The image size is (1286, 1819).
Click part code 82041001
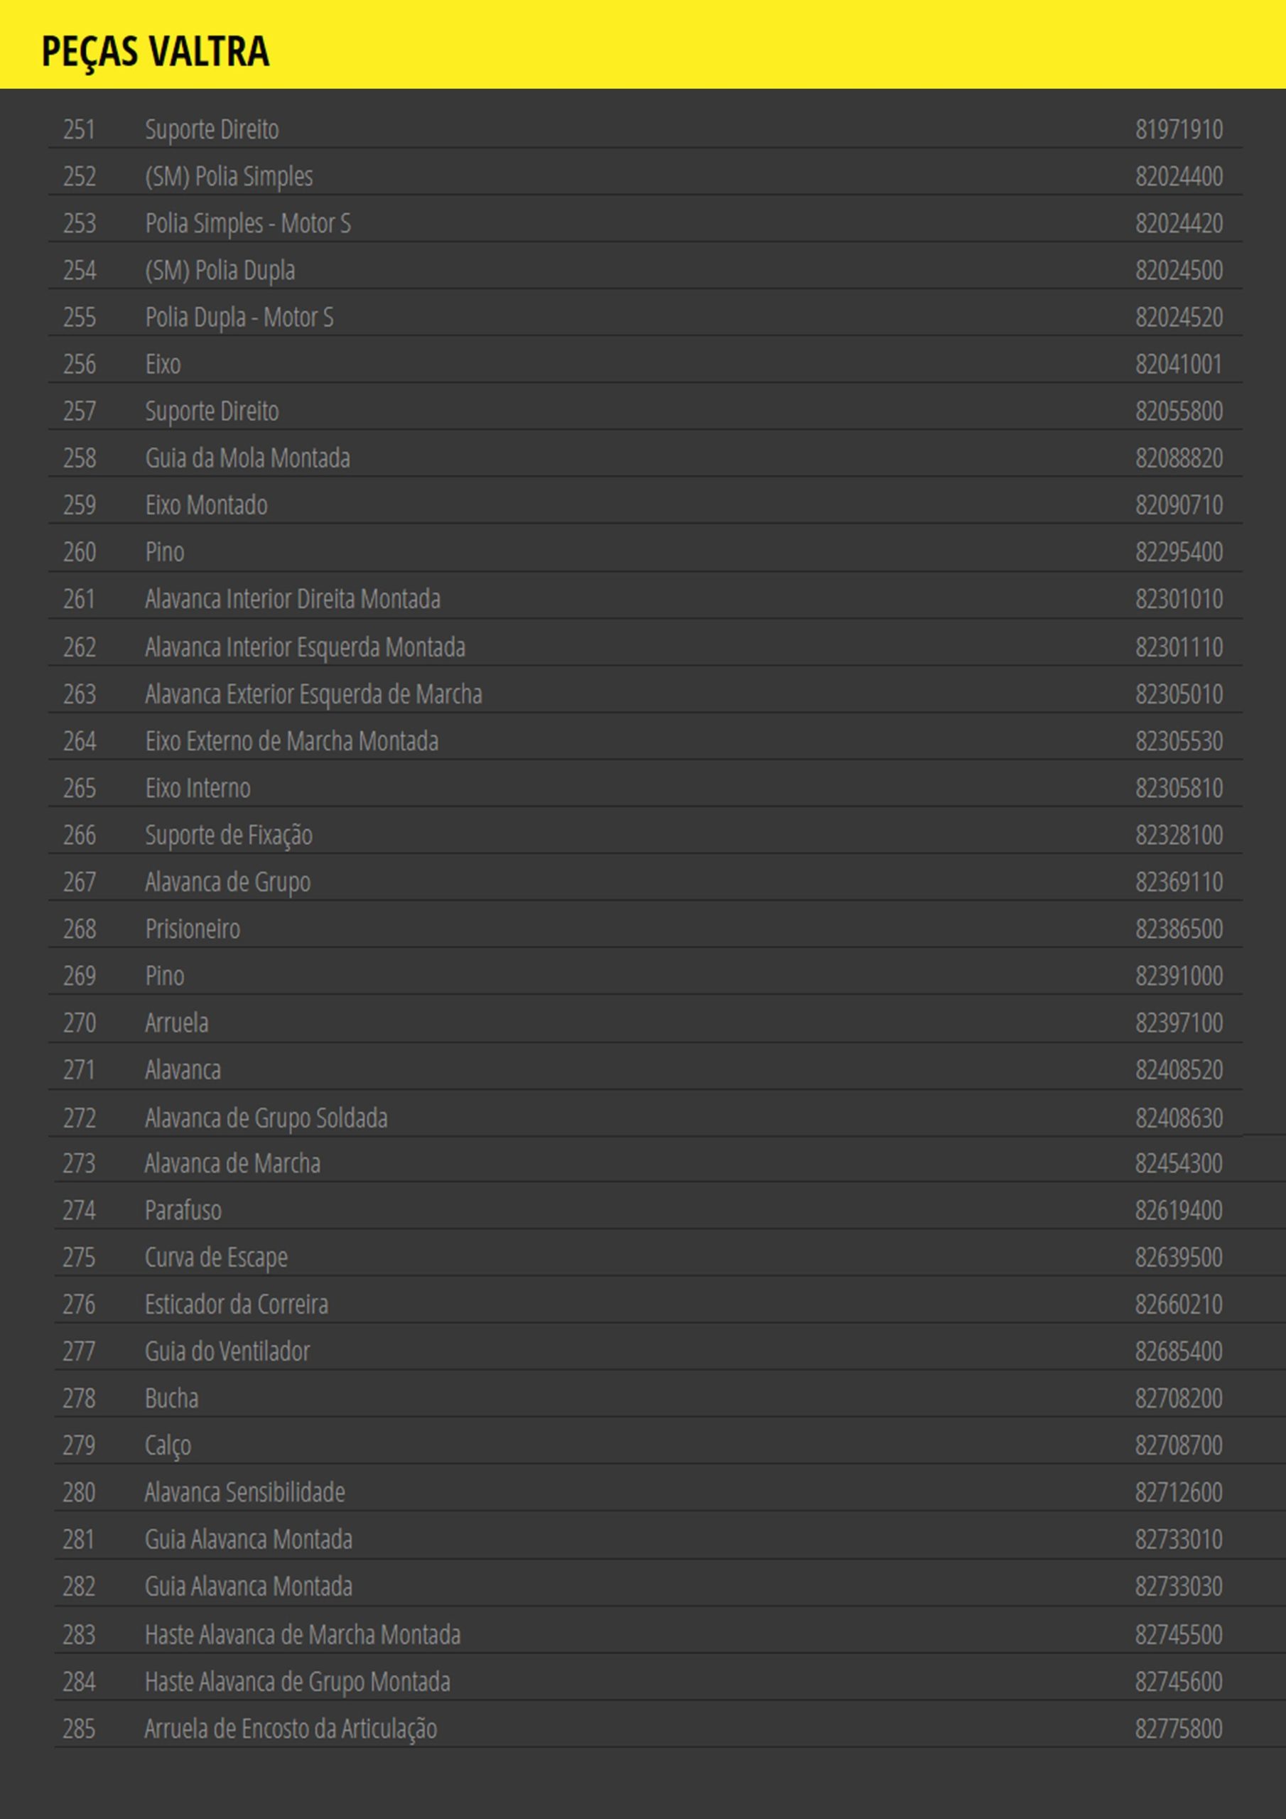[1179, 365]
